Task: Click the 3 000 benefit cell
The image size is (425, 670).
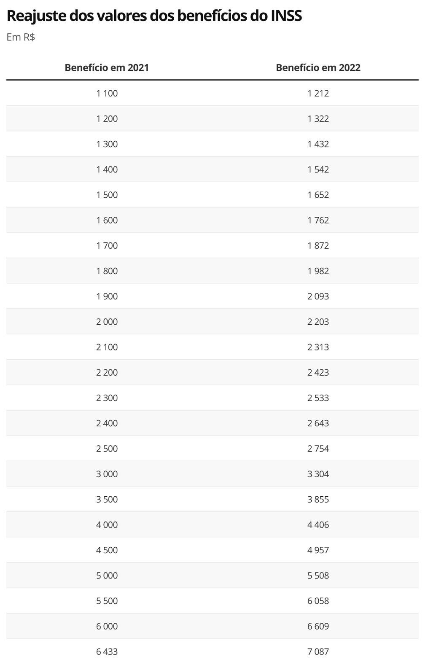Action: (x=107, y=474)
